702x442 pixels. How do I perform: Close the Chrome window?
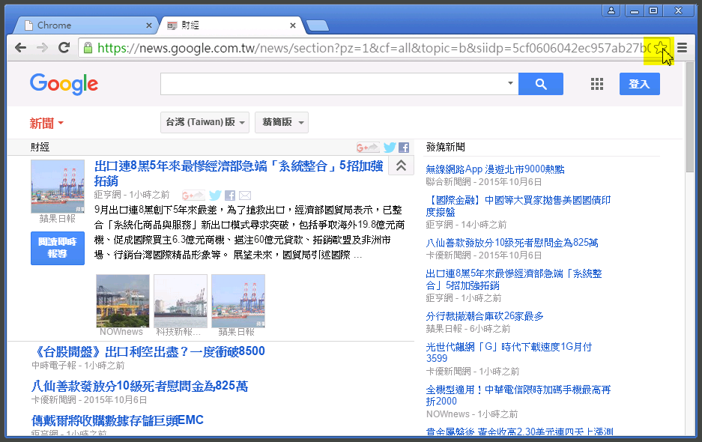click(679, 10)
